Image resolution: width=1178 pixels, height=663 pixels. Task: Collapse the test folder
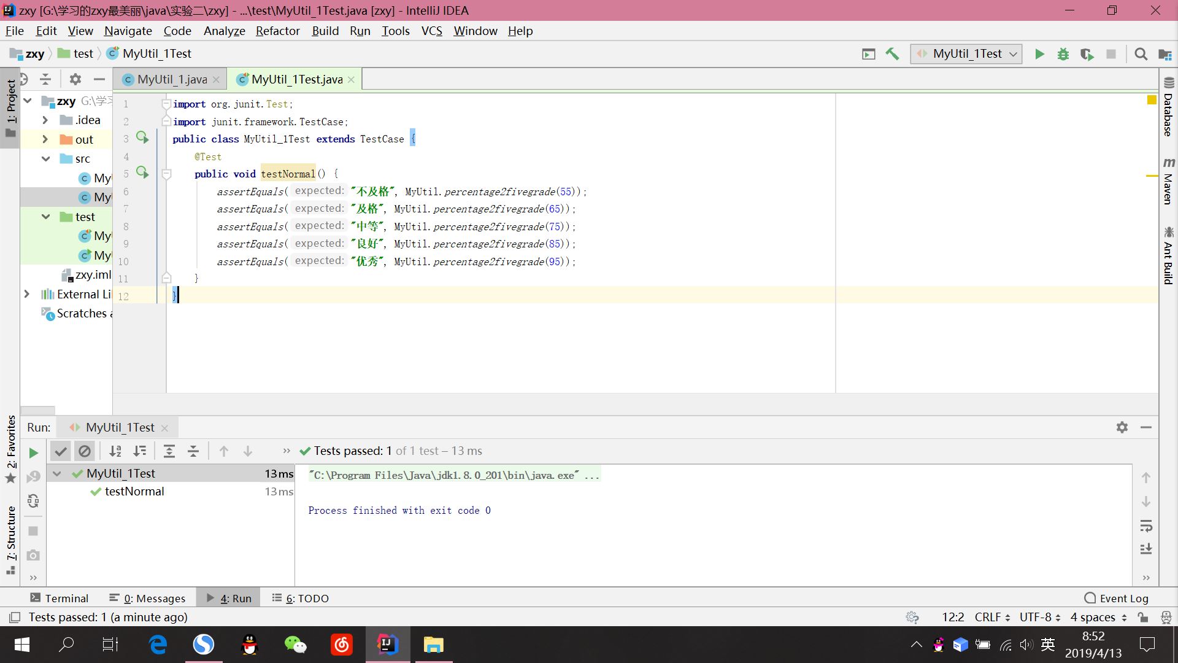[x=45, y=217]
